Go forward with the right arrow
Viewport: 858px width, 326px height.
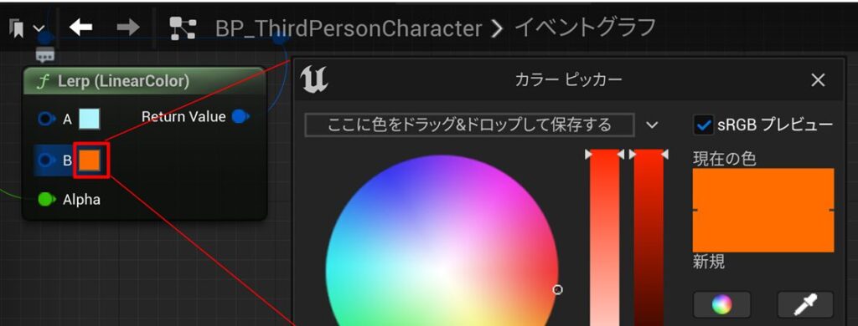pos(128,28)
